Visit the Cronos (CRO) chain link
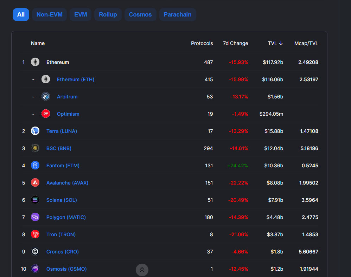 (x=63, y=252)
